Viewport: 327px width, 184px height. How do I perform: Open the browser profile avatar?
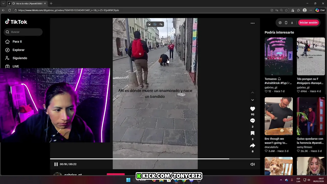305,10
